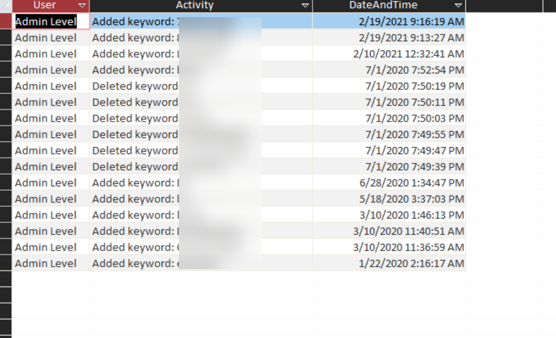Click Added keyword activity in the 1/22/2020 row

(134, 263)
